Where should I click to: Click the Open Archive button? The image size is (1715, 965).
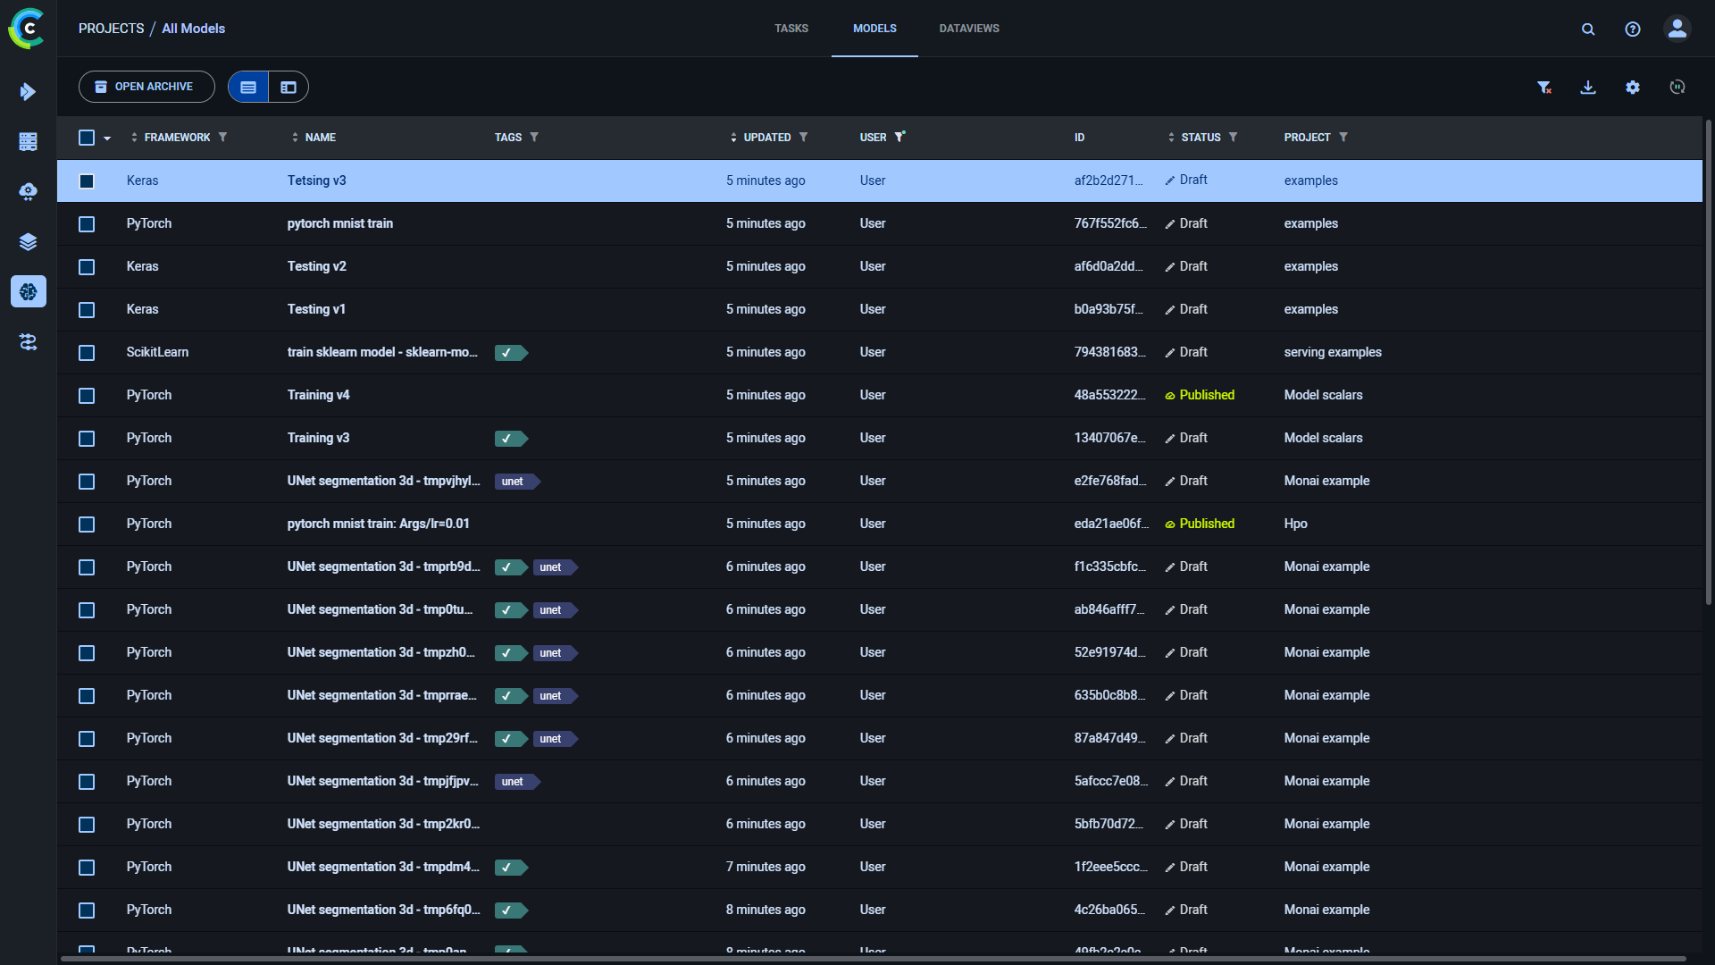[x=146, y=87]
